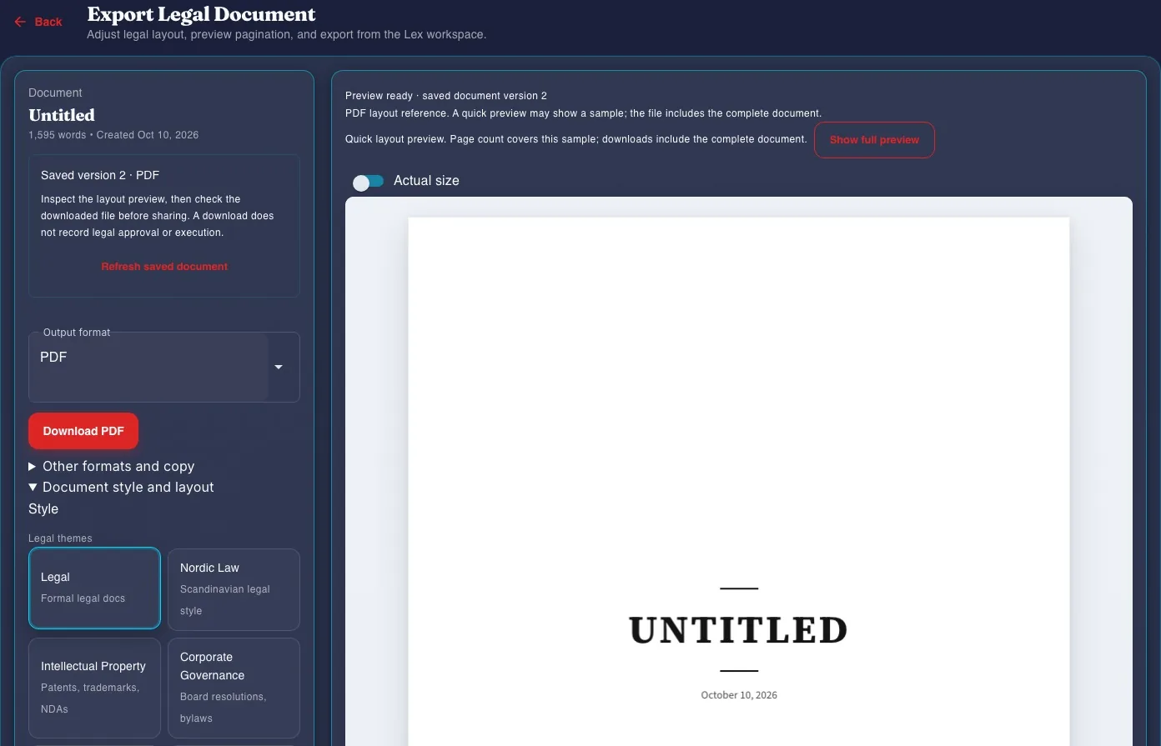
Task: Click the UNTITLED page preview title
Action: point(739,630)
